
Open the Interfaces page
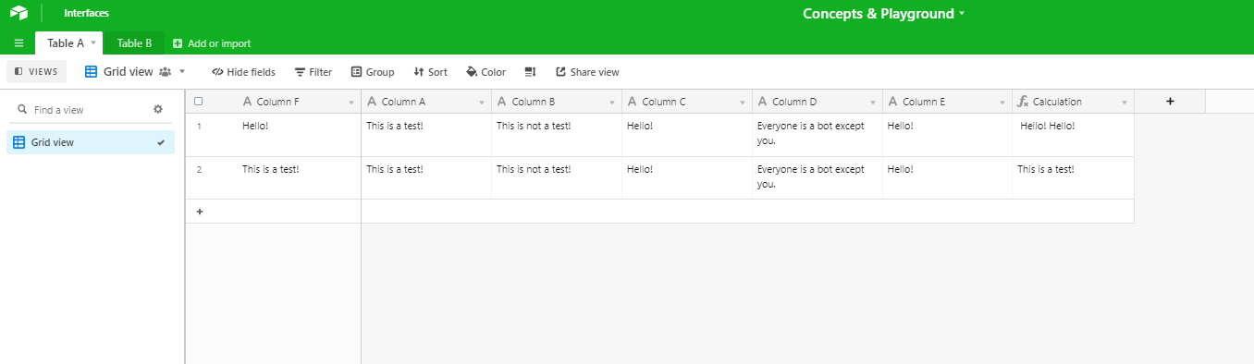86,14
